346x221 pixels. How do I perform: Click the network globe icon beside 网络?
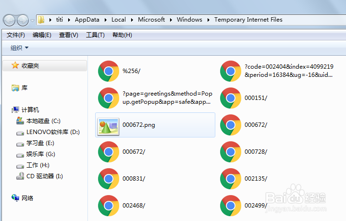(x=15, y=198)
